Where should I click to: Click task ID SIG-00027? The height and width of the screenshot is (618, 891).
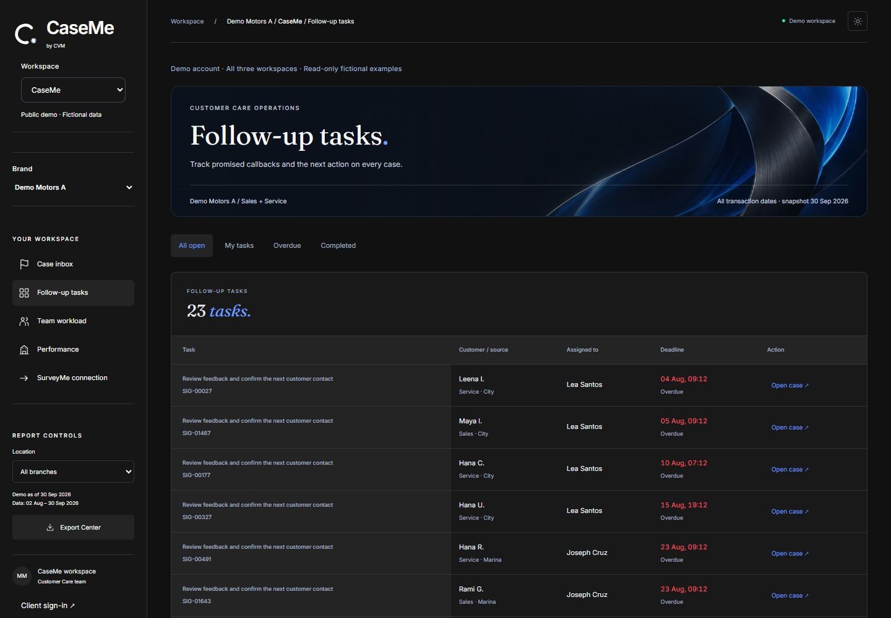pyautogui.click(x=197, y=391)
